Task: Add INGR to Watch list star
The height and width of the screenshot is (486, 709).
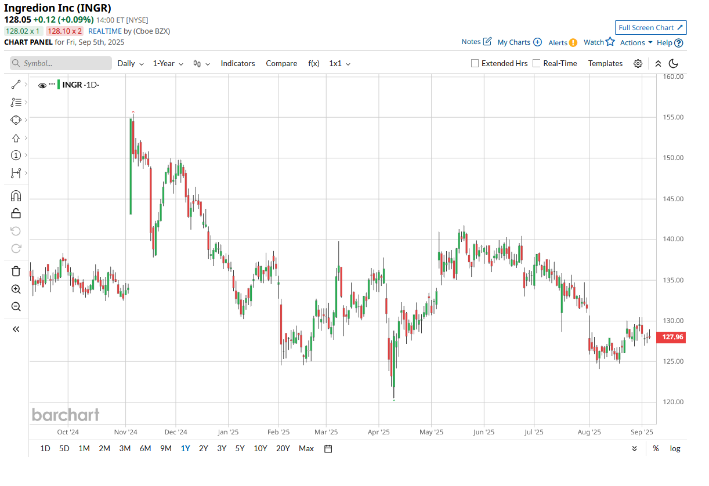Action: point(610,42)
